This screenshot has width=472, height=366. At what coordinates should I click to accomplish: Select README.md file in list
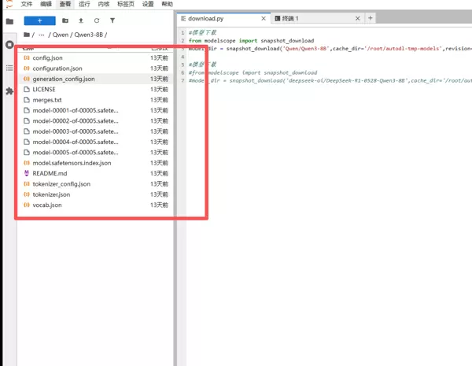tap(50, 173)
